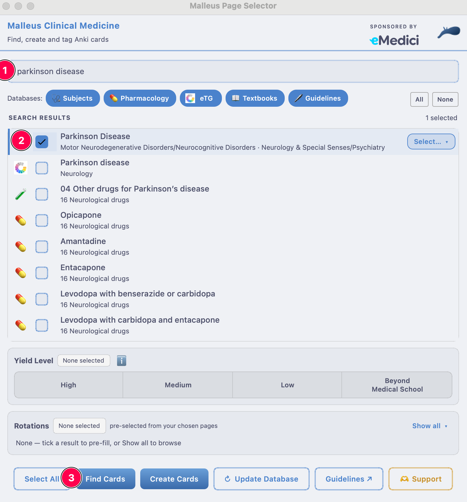Viewport: 467px width, 502px height.
Task: Click pill icon beside Levodopa with carbidopa and entacapone
Action: pyautogui.click(x=21, y=325)
